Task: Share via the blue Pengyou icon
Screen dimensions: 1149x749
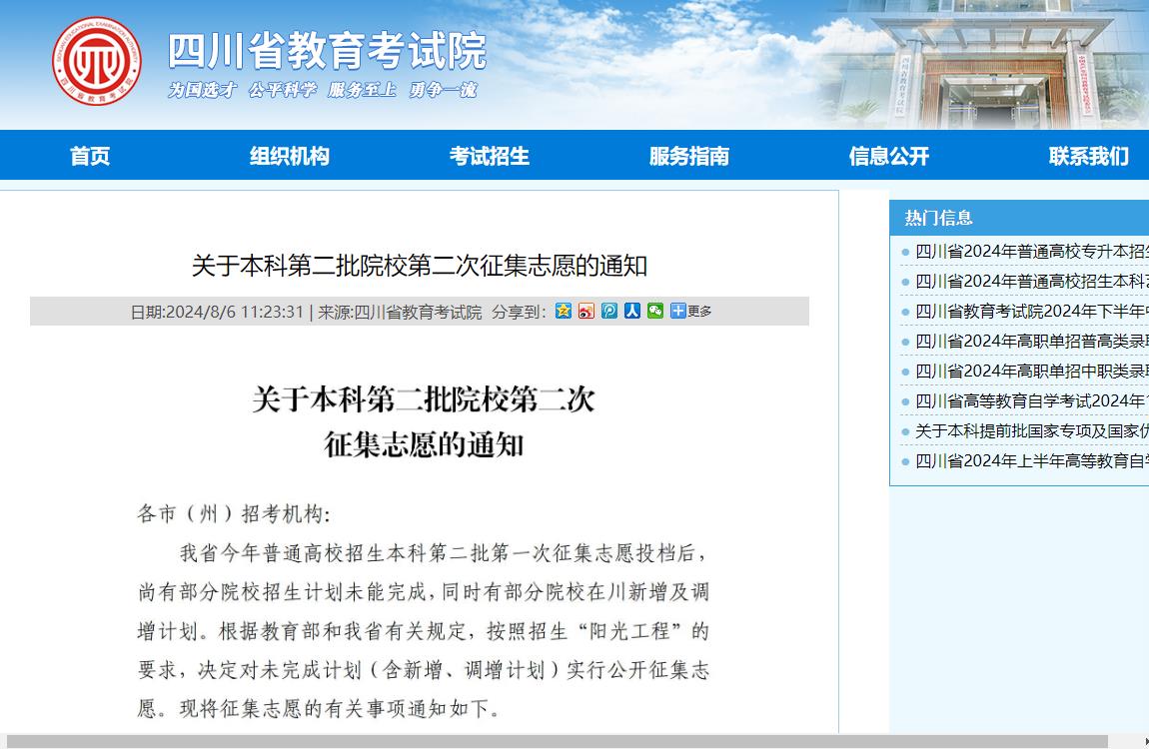Action: [x=608, y=311]
